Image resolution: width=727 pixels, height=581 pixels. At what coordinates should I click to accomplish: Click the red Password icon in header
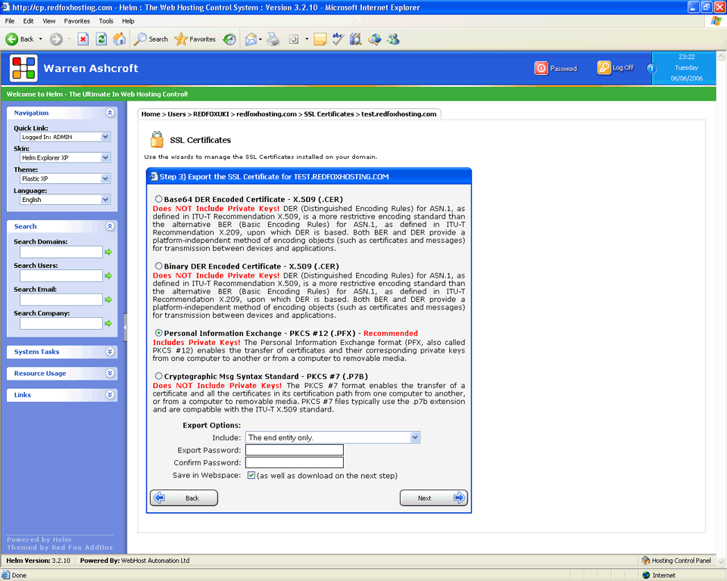click(541, 68)
